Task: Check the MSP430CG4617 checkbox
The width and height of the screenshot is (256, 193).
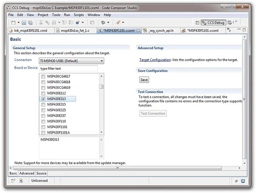Action: pyautogui.click(x=43, y=76)
